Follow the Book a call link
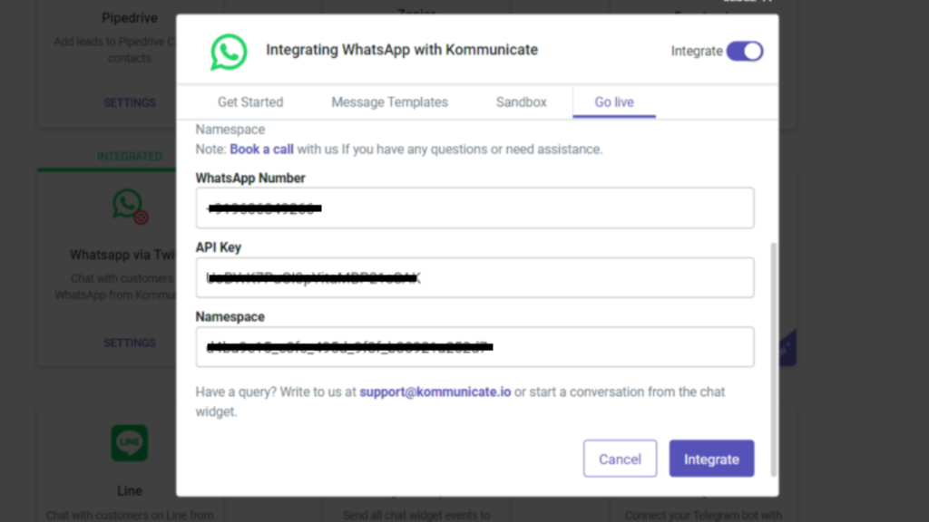Viewport: 929px width, 522px height. pyautogui.click(x=261, y=150)
